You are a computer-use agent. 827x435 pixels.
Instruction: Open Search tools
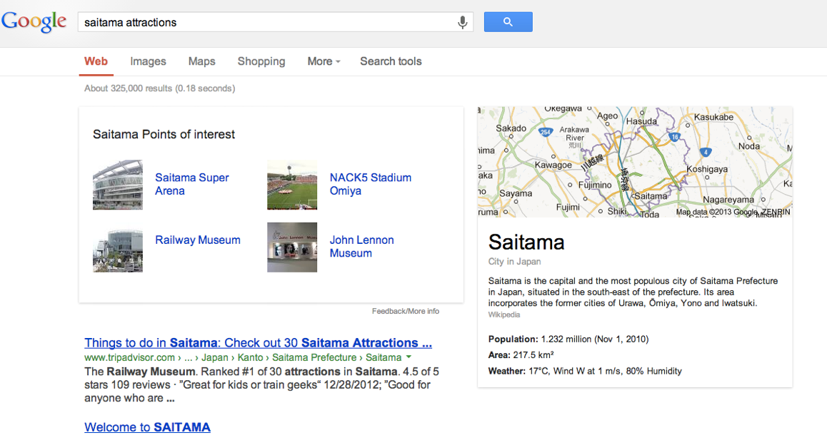tap(391, 61)
